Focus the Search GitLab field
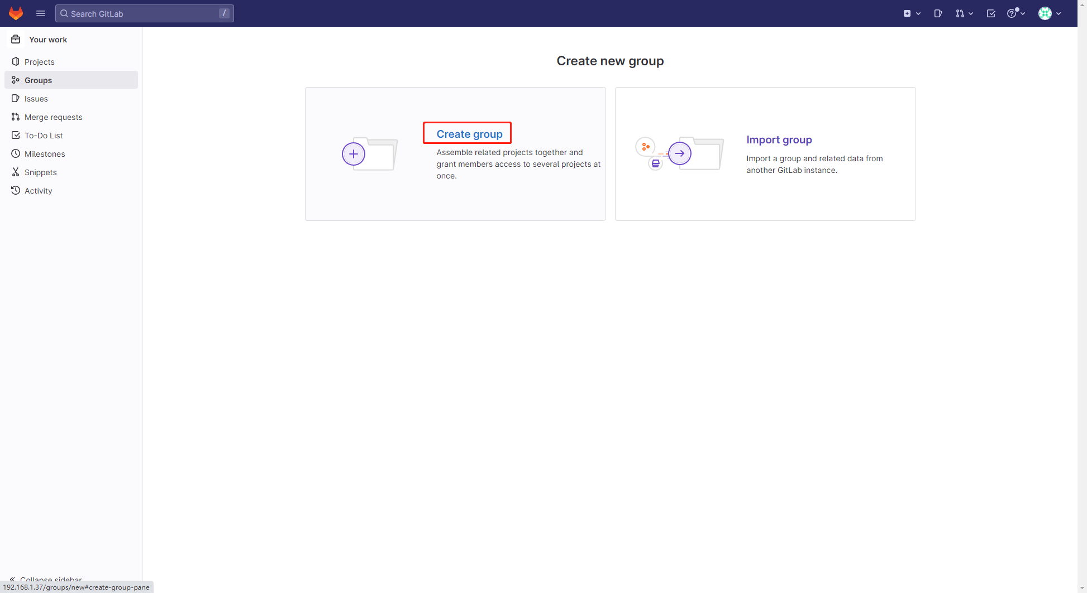Viewport: 1087px width, 593px height. [145, 13]
